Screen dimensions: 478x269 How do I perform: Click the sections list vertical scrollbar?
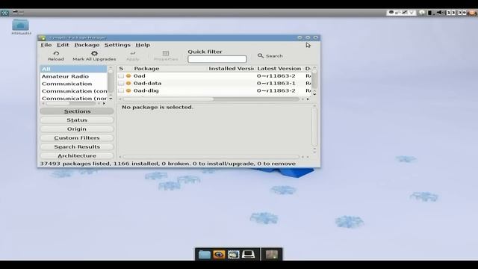pyautogui.click(x=111, y=83)
